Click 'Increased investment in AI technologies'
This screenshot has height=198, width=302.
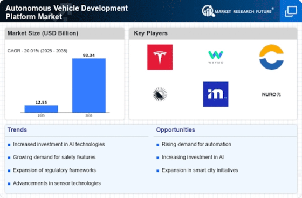(59, 144)
